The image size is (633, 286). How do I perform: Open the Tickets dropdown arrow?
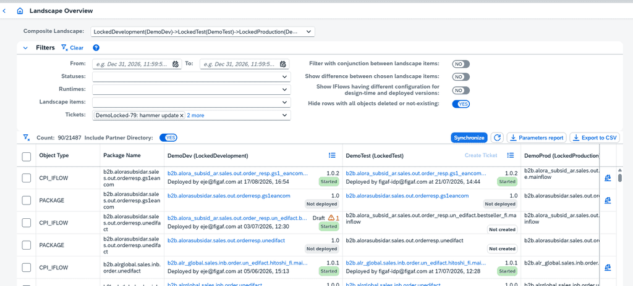tap(284, 116)
